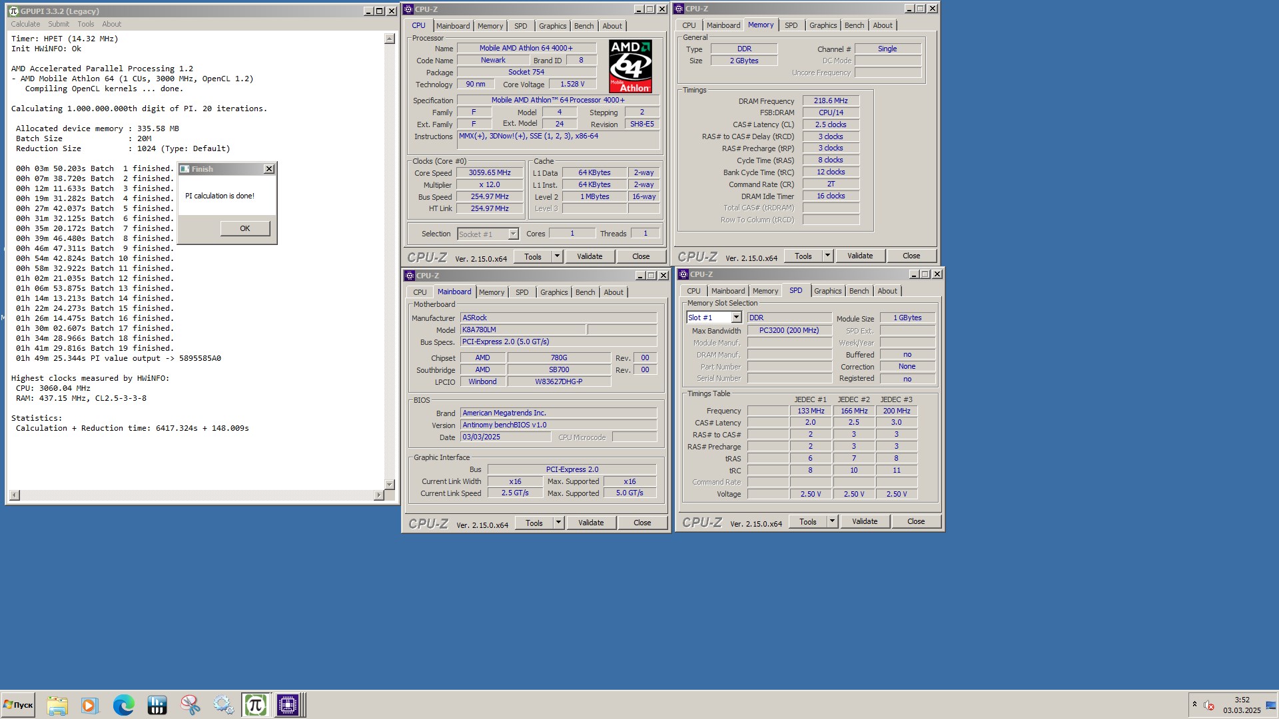Click the PI value output line 5895585A0
The image size is (1279, 719).
pos(119,358)
